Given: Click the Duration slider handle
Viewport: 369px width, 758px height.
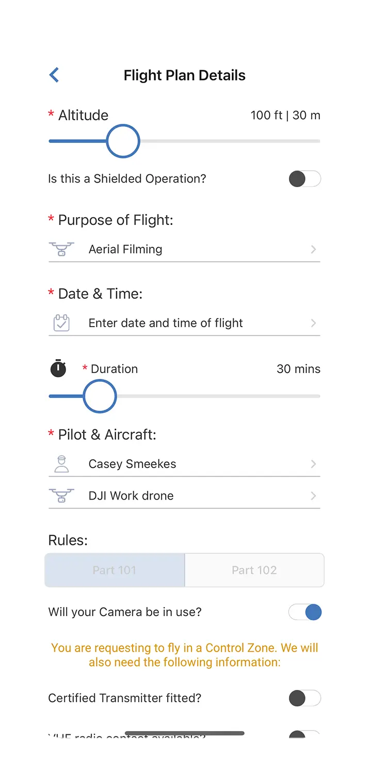Looking at the screenshot, I should [100, 396].
